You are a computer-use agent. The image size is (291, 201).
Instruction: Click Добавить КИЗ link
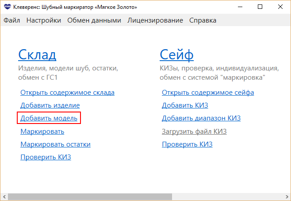point(185,105)
